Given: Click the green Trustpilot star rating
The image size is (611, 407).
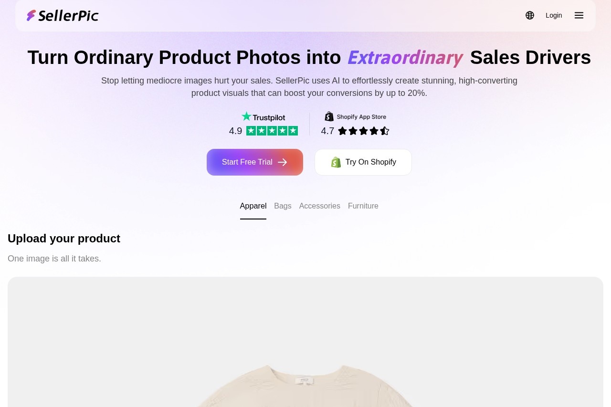Looking at the screenshot, I should pyautogui.click(x=272, y=131).
